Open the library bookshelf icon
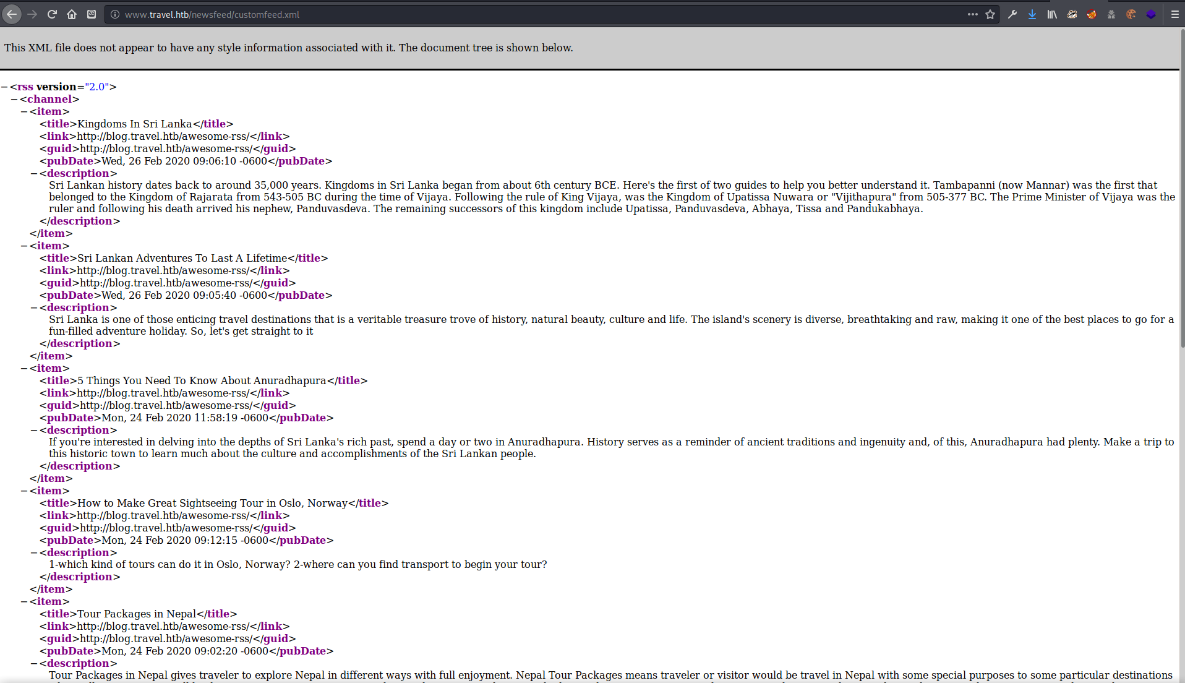This screenshot has width=1185, height=683. [x=1052, y=14]
